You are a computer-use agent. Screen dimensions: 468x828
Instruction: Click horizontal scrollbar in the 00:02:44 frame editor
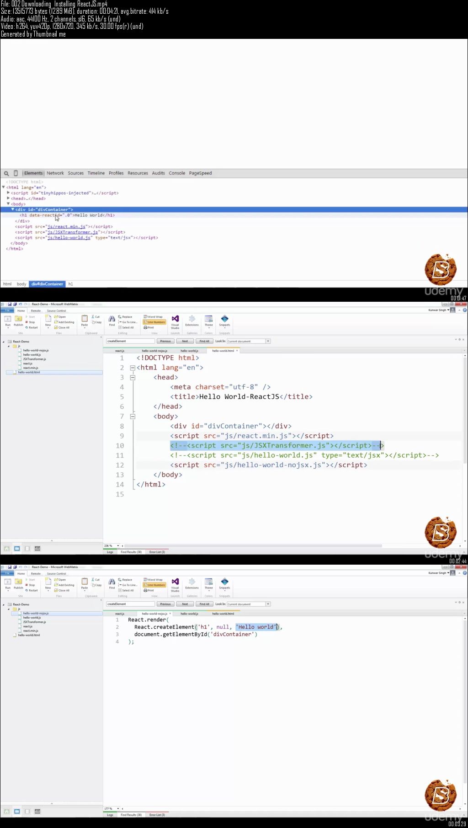(x=253, y=546)
